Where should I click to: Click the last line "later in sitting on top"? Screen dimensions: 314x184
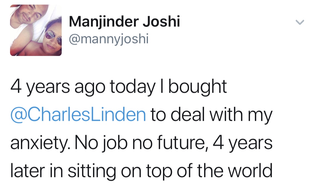click(x=141, y=171)
